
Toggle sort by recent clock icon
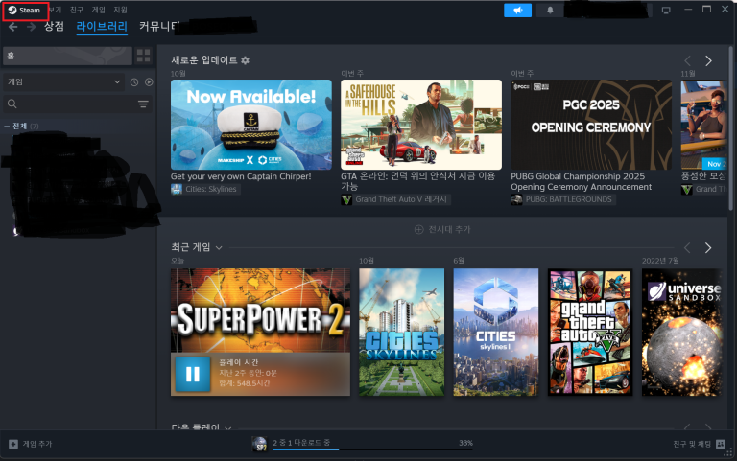[134, 82]
